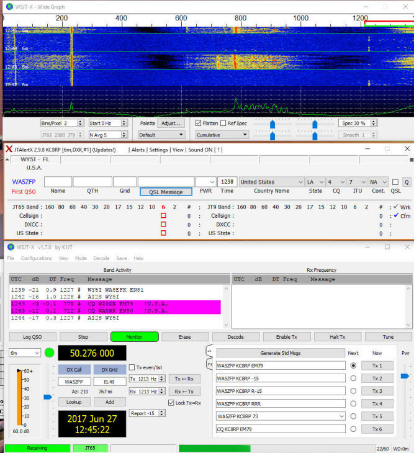
Task: Check the QSL checkbox in JTAlertX
Action: coord(395,182)
